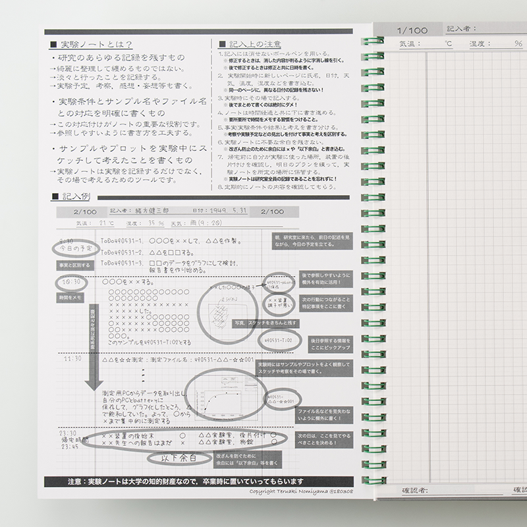Click note "8. 定期的にノートの内容を確認してもらう。"
The height and width of the screenshot is (527, 527).
coord(277,186)
